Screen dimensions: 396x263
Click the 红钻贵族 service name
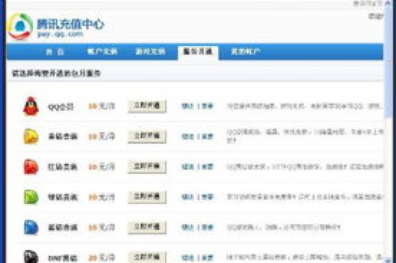(62, 167)
